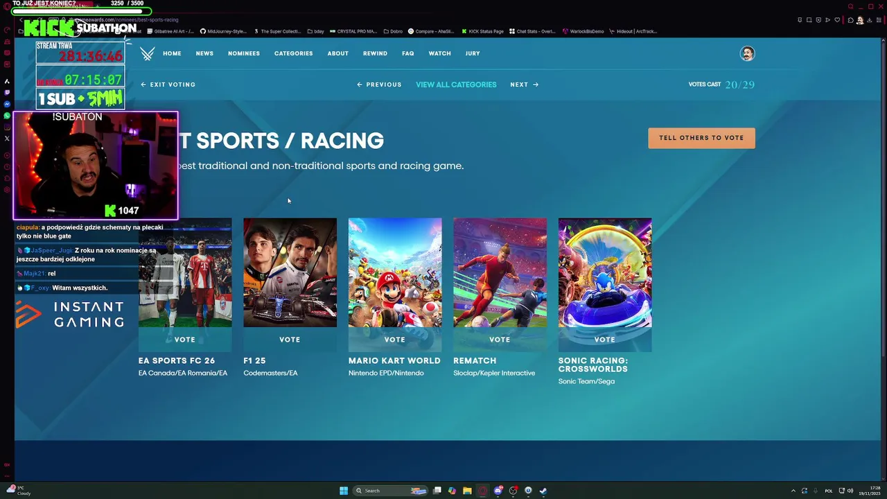Viewport: 887px width, 499px height.
Task: Open Compare - AhaSli... bookmark
Action: pyautogui.click(x=431, y=31)
